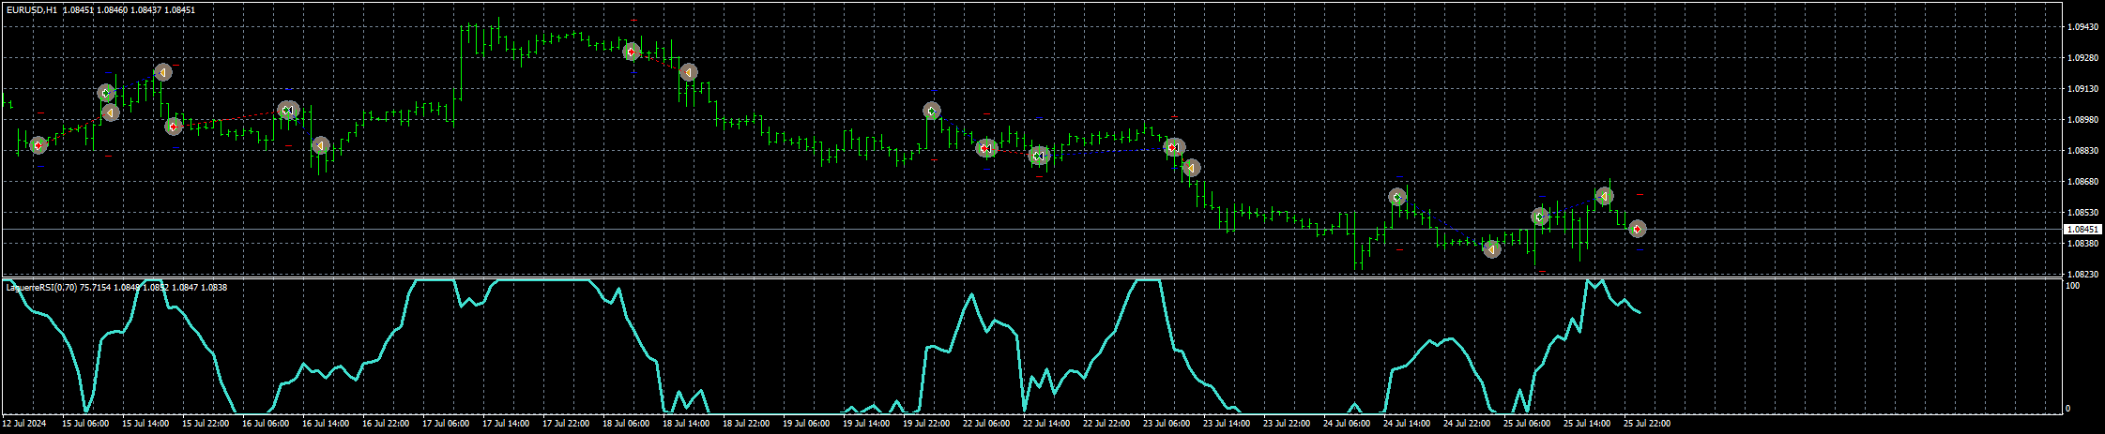The width and height of the screenshot is (2105, 434).
Task: Click the 12 Jul 2024 date label
Action: click(23, 424)
